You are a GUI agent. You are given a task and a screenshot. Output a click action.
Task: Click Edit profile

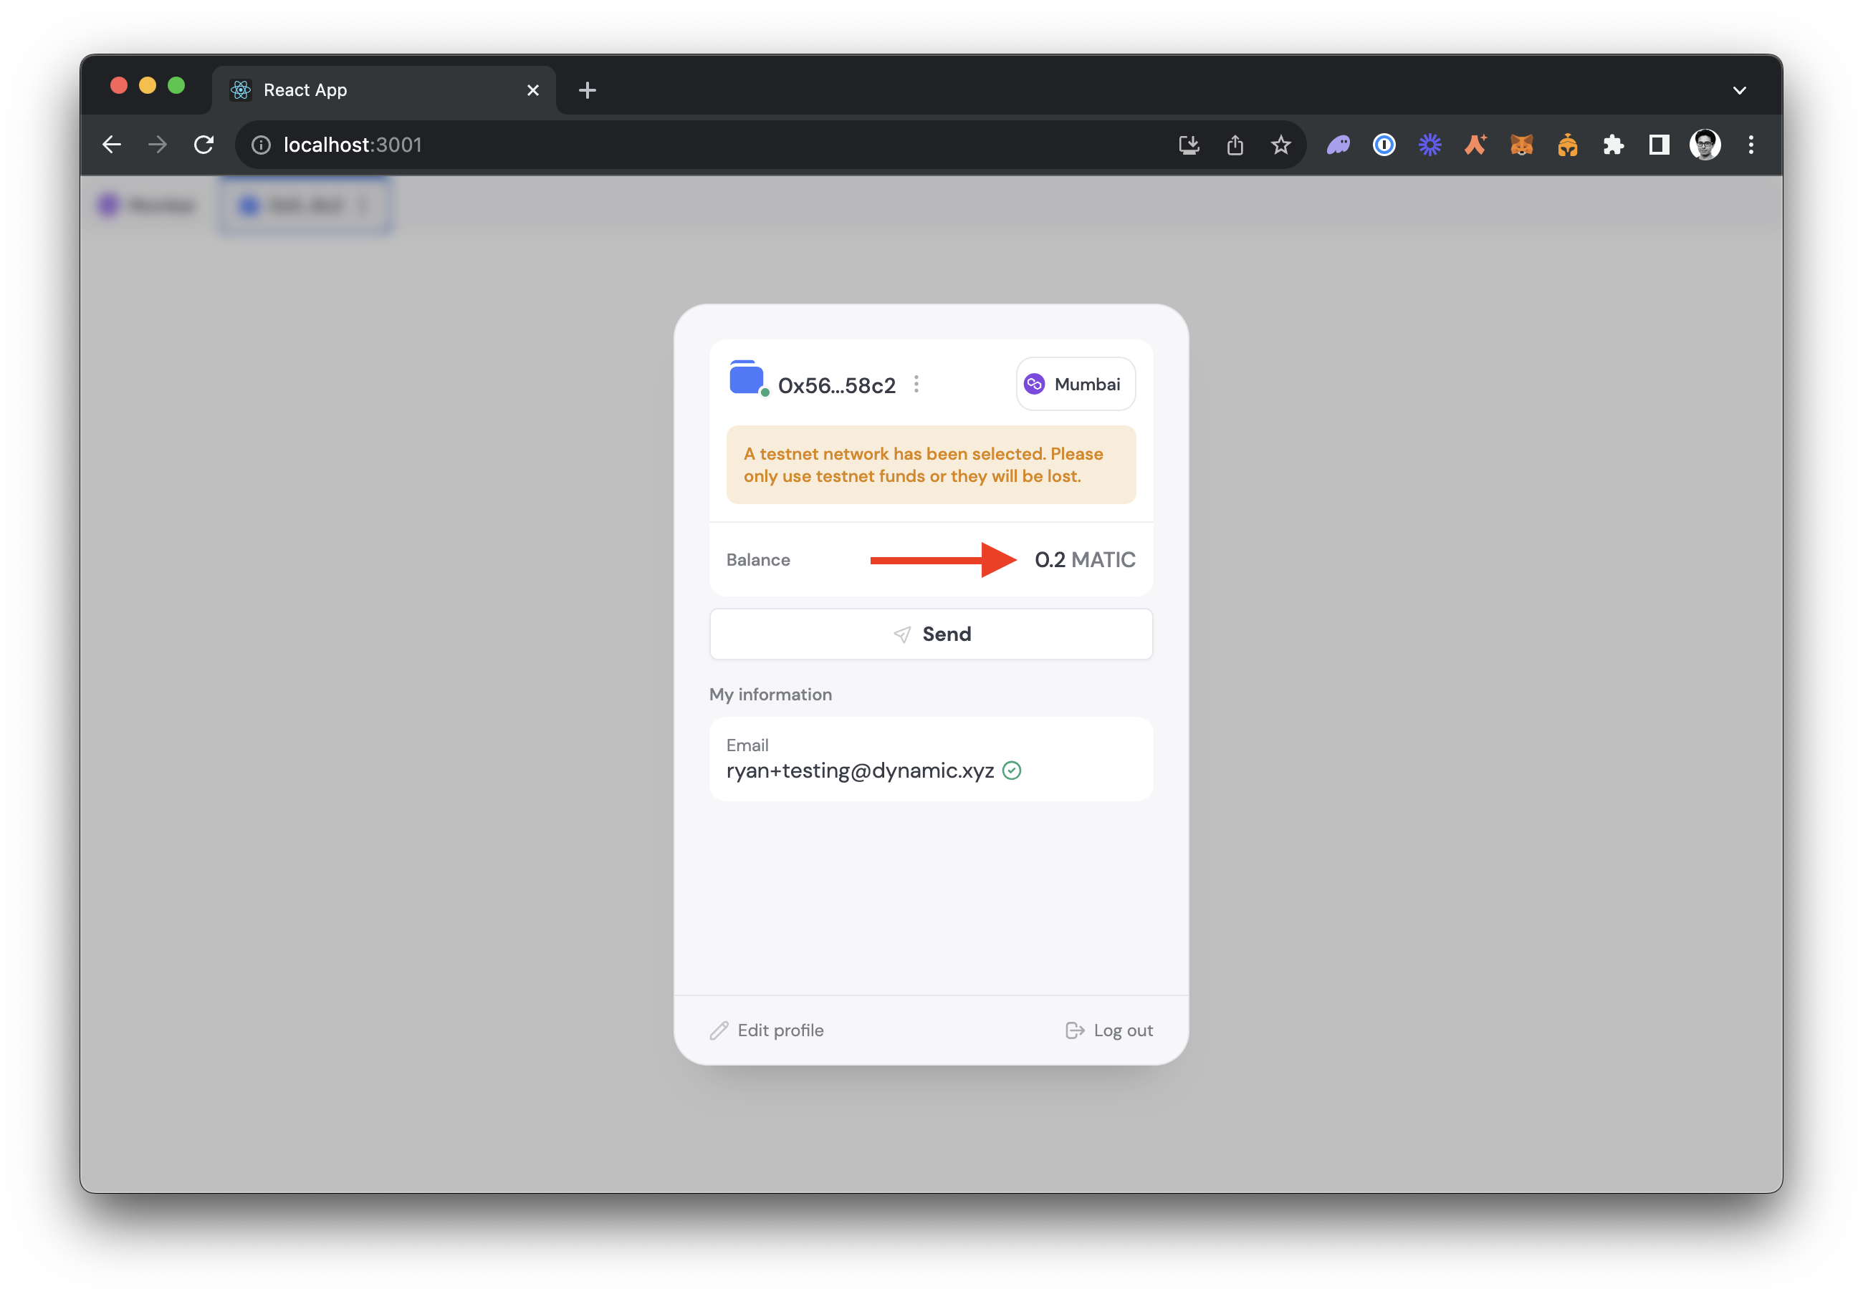point(767,1030)
